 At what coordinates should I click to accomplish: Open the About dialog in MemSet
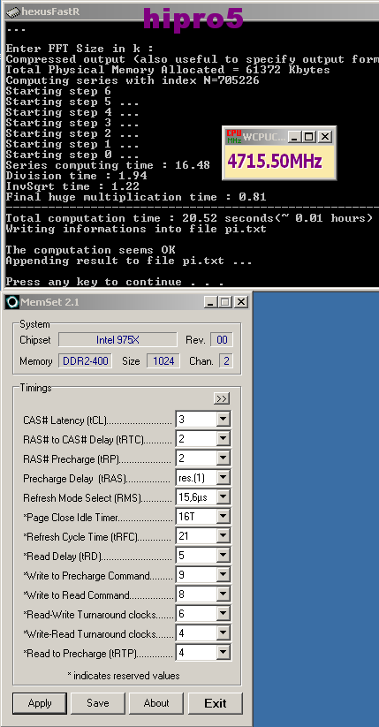click(x=156, y=703)
